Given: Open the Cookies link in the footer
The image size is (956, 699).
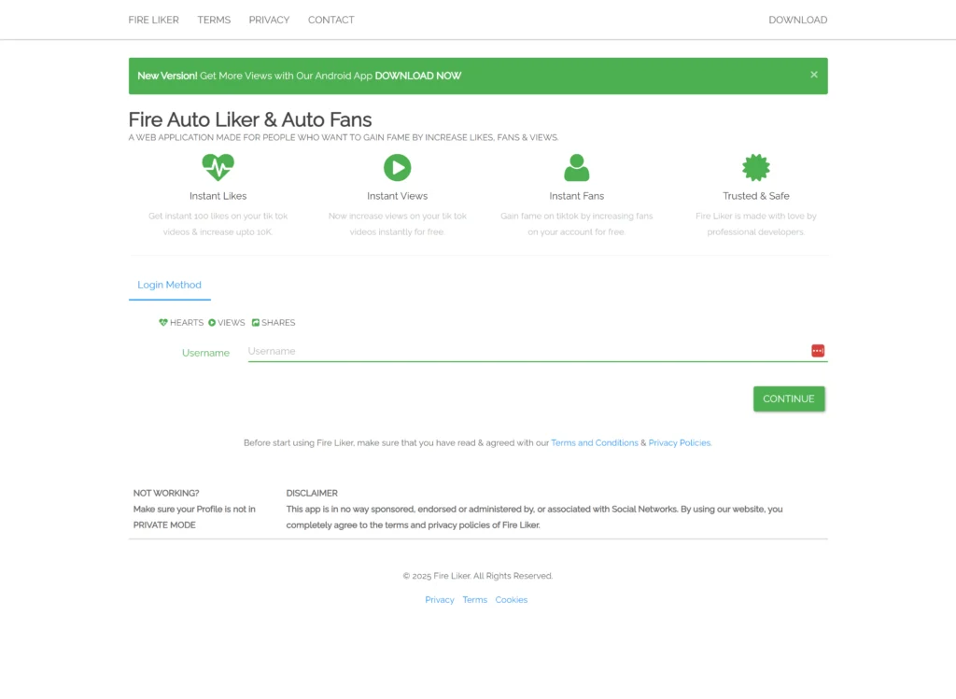Looking at the screenshot, I should (512, 600).
